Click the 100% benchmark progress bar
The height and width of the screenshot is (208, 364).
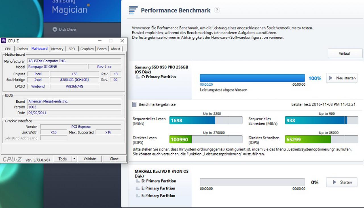coord(252,78)
